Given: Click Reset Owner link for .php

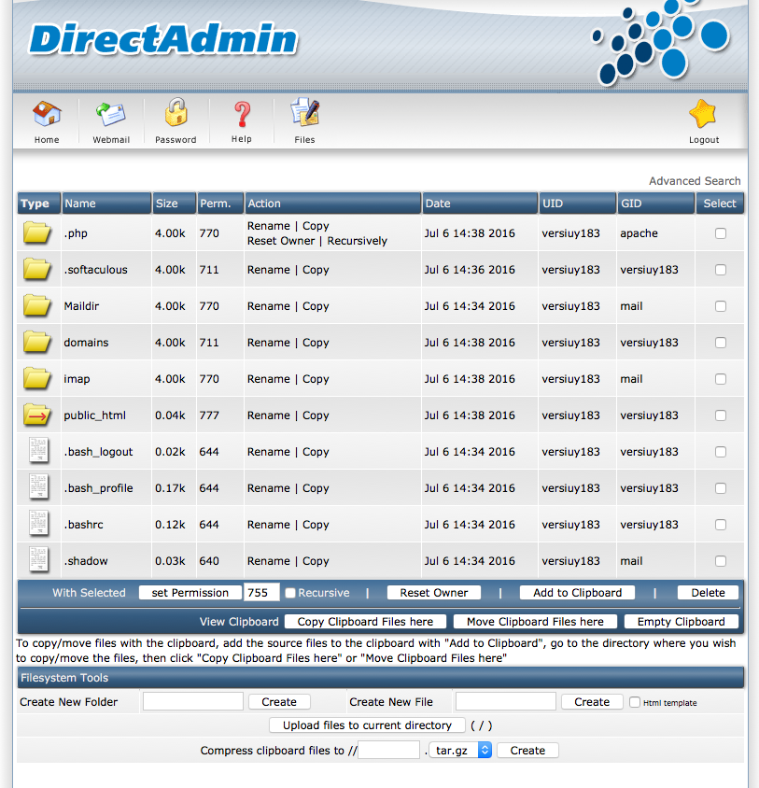Looking at the screenshot, I should tap(280, 241).
